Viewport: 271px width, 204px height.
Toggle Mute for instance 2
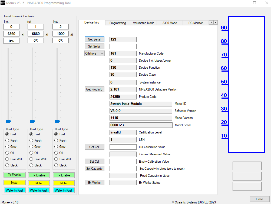[64, 183]
